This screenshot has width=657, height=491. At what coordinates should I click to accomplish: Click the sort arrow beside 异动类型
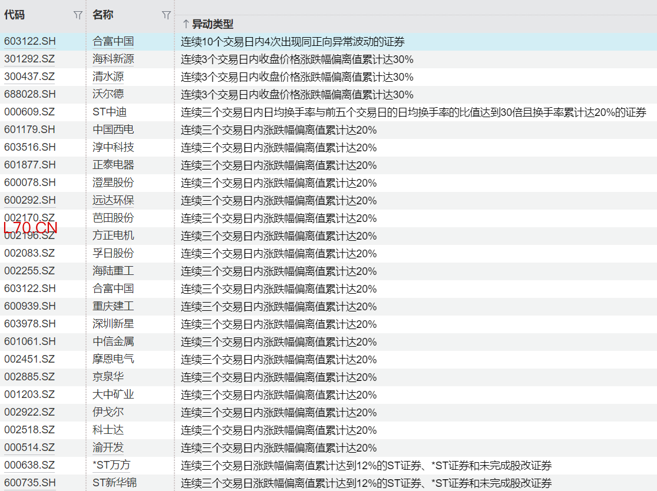tap(186, 24)
